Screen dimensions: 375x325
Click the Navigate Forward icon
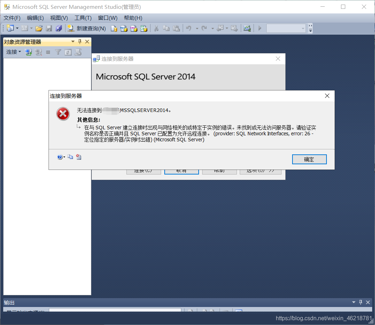click(234, 28)
